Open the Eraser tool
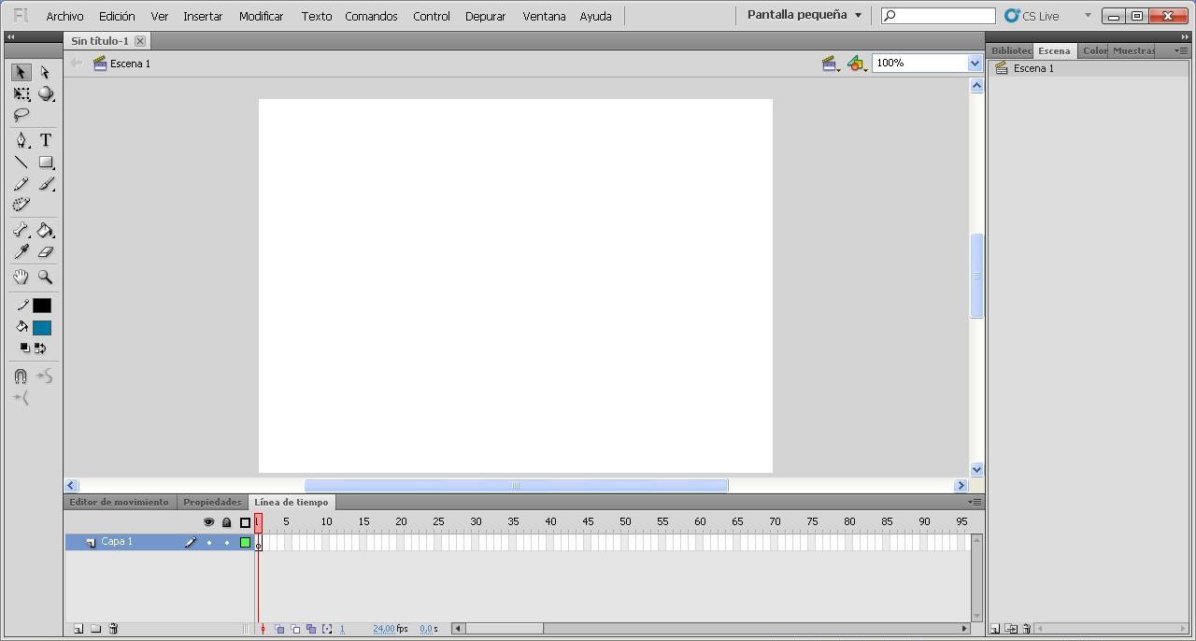Viewport: 1196px width, 641px height. (45, 251)
